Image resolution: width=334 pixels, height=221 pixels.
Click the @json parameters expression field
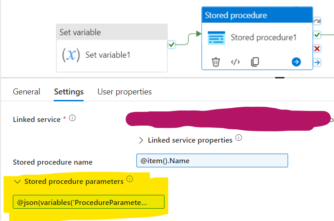click(88, 202)
